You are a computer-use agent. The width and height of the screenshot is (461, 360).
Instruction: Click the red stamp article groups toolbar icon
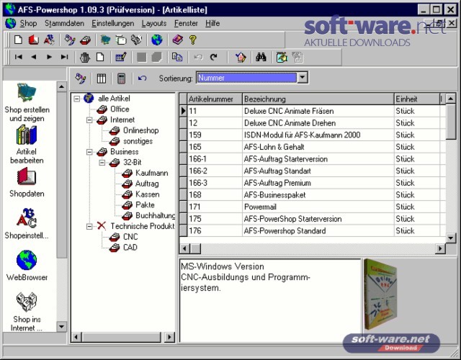coord(85,40)
